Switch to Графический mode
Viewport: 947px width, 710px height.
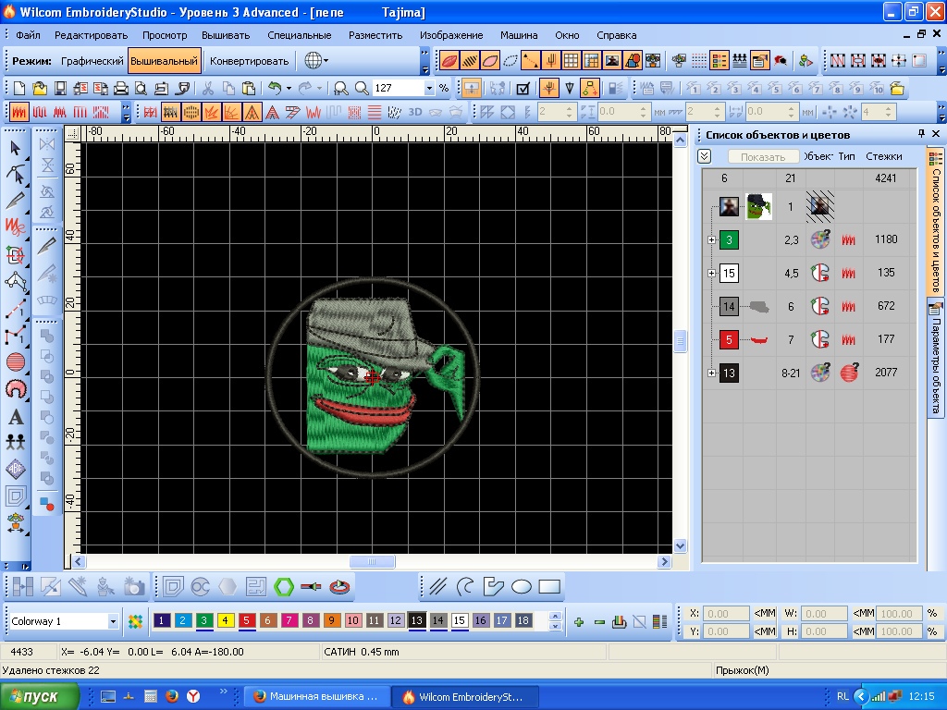(92, 61)
